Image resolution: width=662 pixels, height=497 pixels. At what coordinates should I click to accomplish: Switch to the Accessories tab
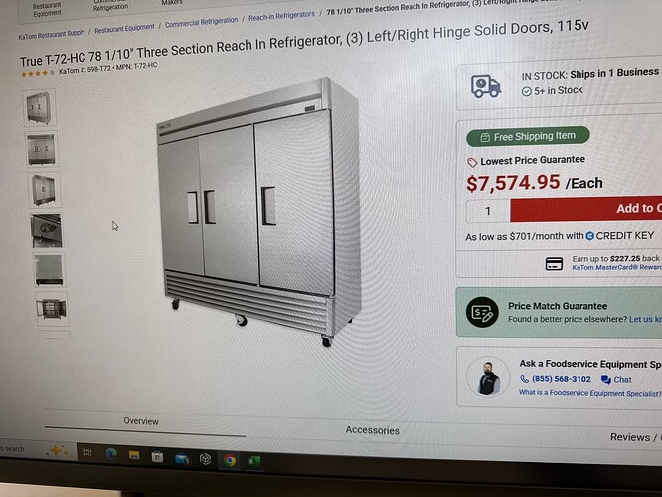[373, 430]
